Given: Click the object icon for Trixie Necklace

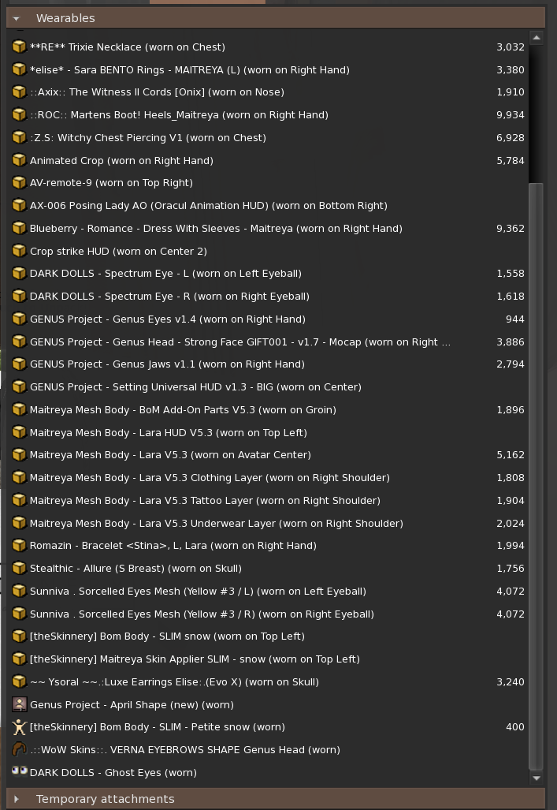Looking at the screenshot, I should click(x=19, y=47).
